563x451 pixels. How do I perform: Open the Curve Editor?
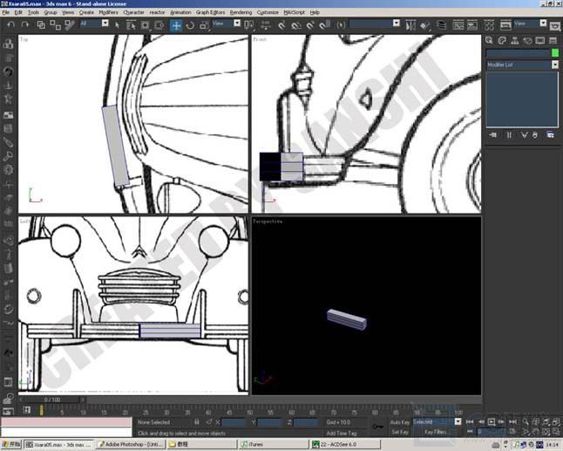[x=458, y=25]
